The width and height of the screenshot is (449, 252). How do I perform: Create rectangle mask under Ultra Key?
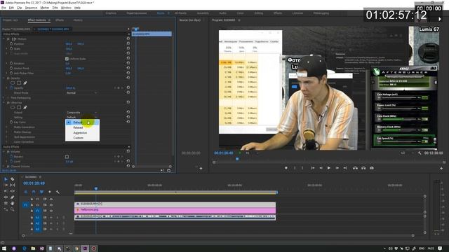19,107
